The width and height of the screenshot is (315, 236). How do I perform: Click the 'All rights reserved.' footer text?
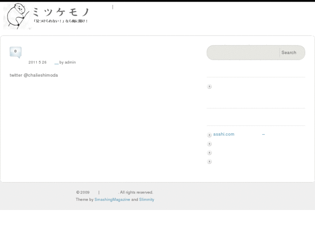tap(136, 192)
